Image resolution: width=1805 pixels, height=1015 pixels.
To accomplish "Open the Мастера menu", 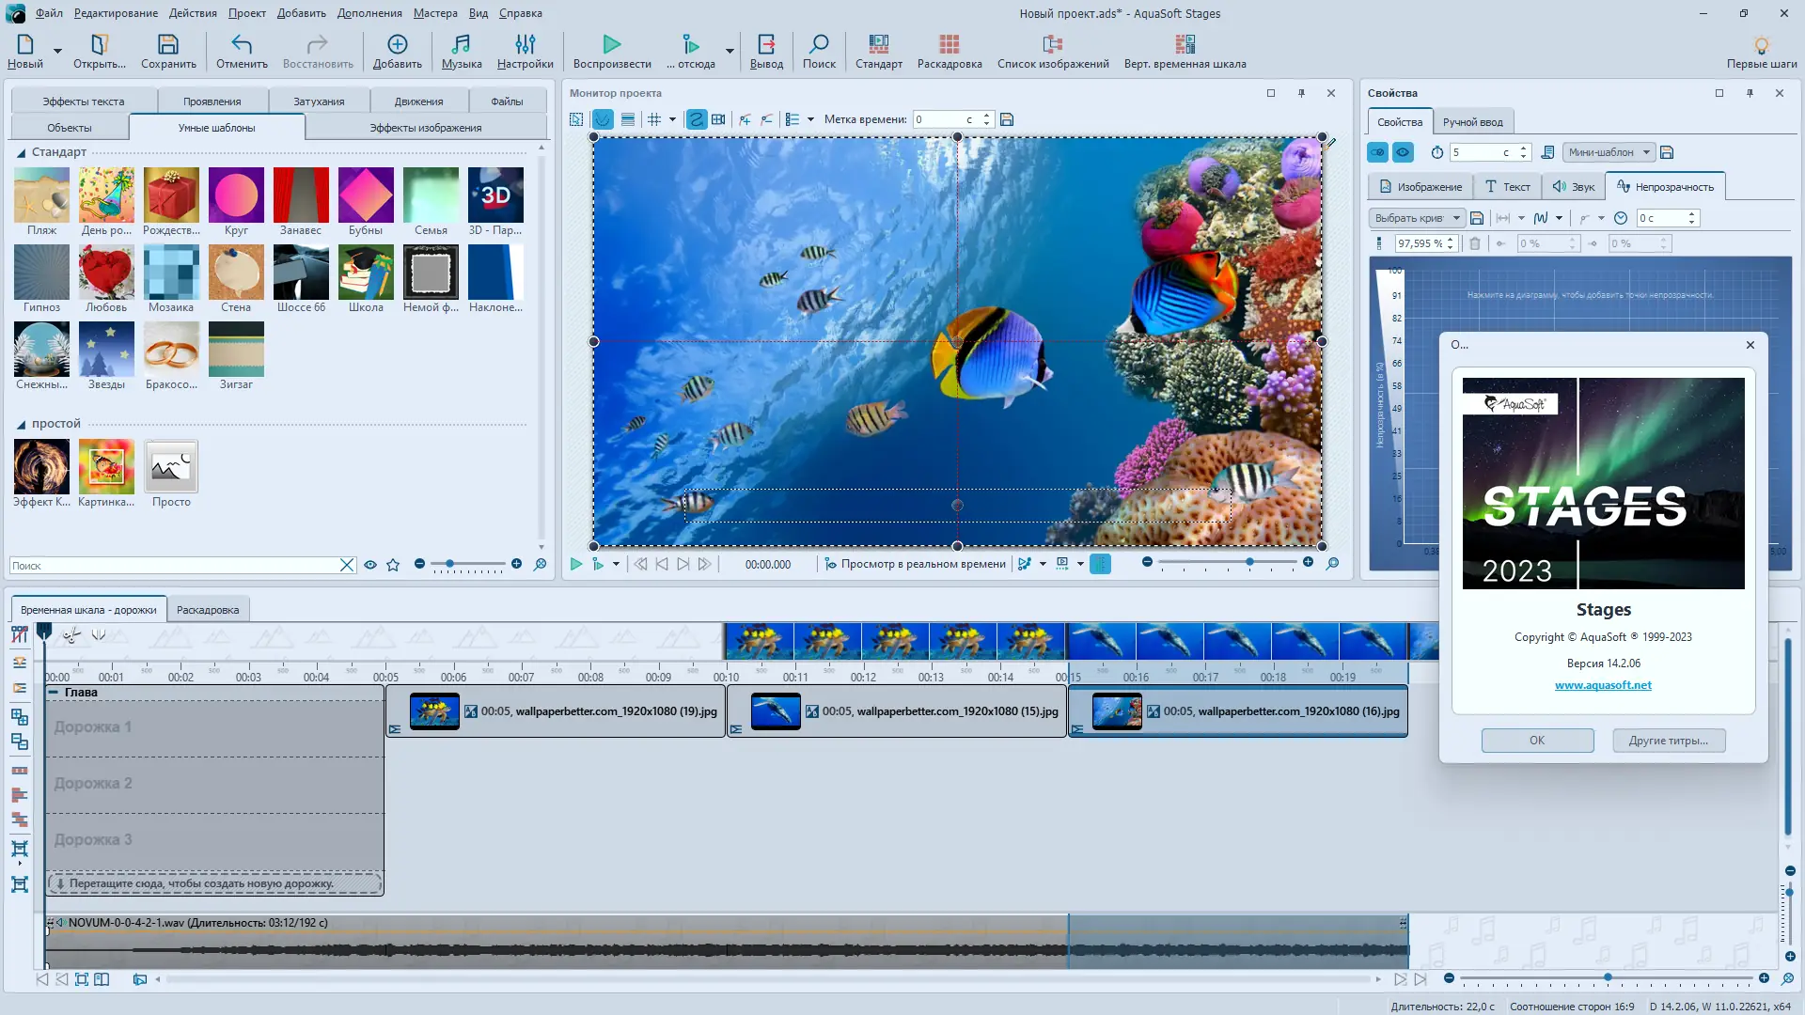I will (434, 13).
